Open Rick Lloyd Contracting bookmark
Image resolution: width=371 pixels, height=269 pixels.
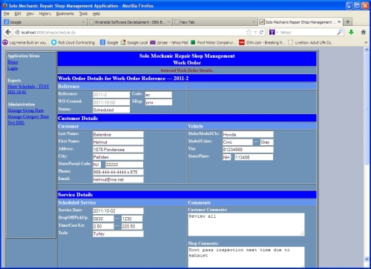(x=74, y=42)
